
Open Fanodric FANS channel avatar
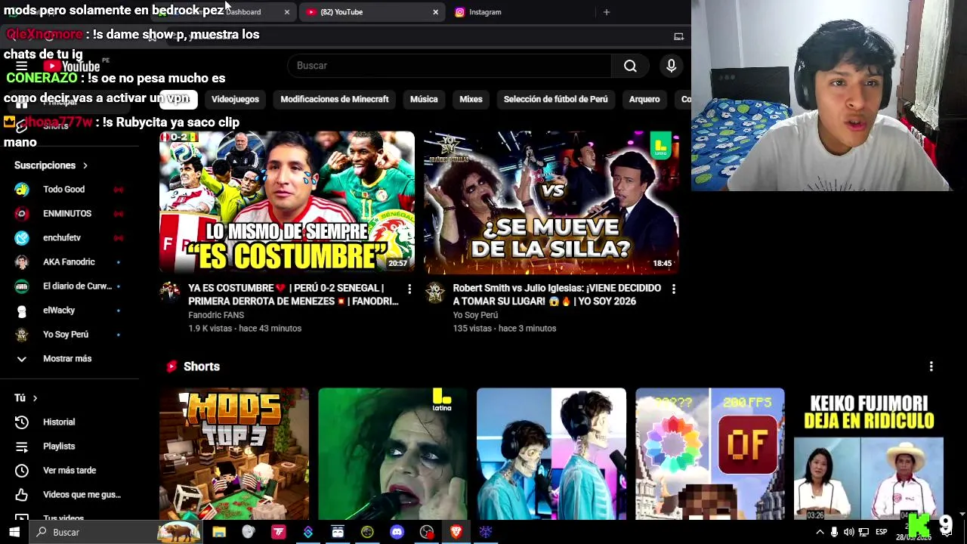[170, 292]
